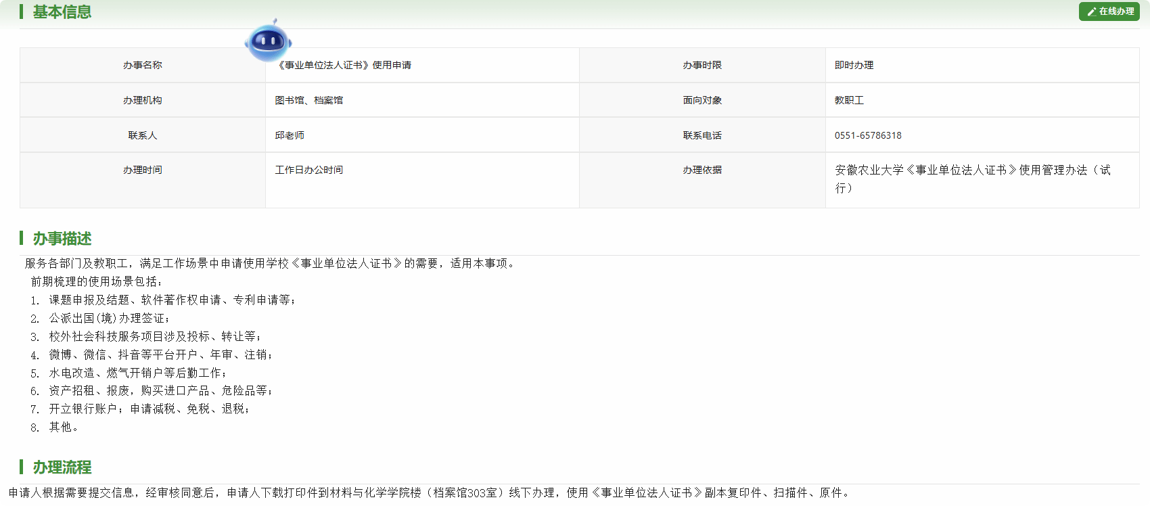
Task: Select the 《事业单位法人证书》使用申请 title cell
Action: pyautogui.click(x=344, y=65)
